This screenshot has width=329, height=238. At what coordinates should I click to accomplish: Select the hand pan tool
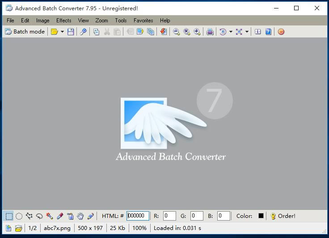(80, 216)
